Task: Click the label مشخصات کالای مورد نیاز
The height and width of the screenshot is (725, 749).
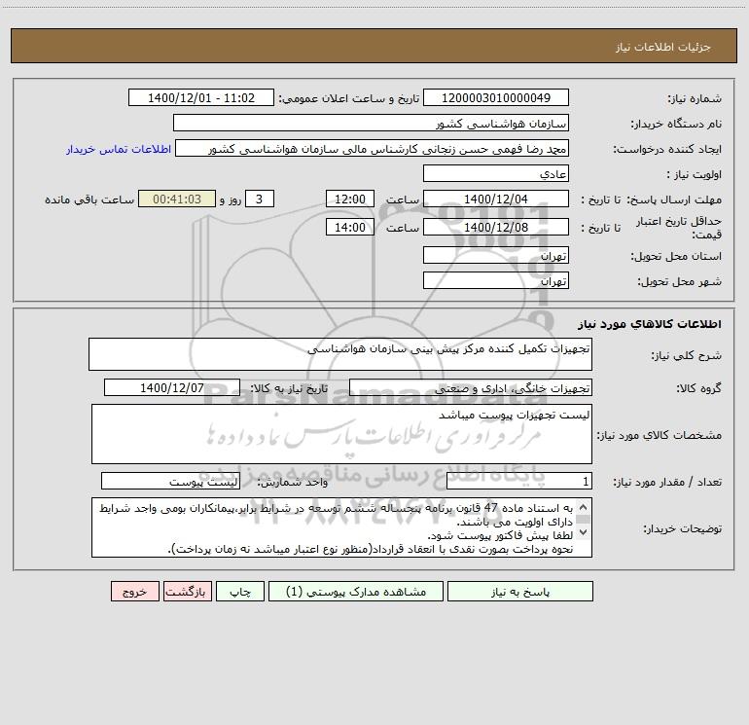Action: [x=660, y=435]
